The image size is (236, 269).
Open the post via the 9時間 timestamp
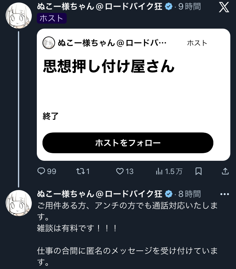[189, 7]
